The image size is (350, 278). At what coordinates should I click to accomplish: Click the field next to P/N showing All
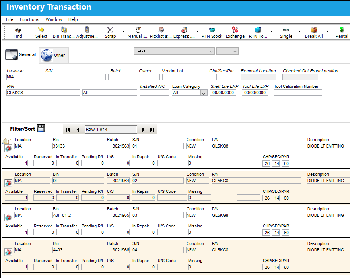point(110,93)
